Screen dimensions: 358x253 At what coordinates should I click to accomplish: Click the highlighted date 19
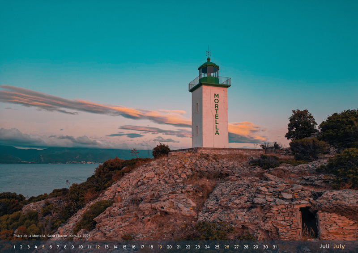coord(160,247)
